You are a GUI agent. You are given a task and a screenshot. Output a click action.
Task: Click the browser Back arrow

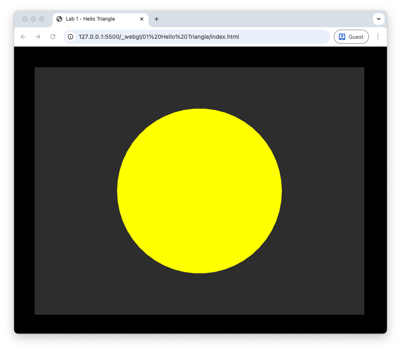coord(23,37)
